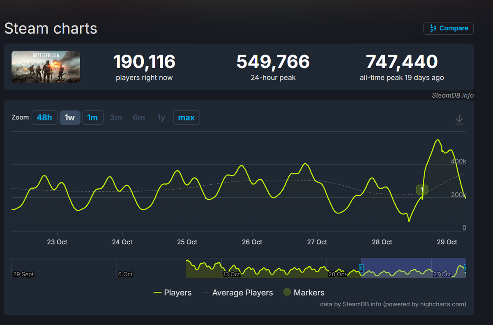Viewport: 493px width, 325px height.
Task: Select the 1w zoom range
Action: click(70, 118)
